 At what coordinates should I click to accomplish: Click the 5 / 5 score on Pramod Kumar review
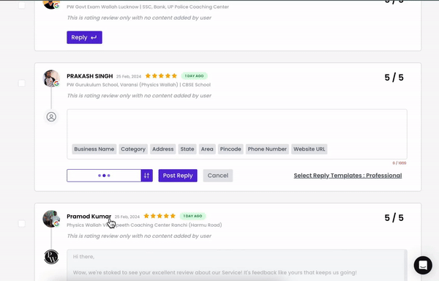point(394,218)
